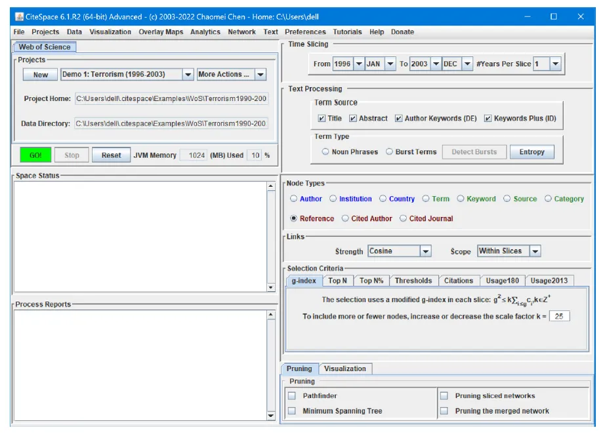
Task: Expand the Demo 1: Terrorism project dropdown
Action: (x=188, y=75)
